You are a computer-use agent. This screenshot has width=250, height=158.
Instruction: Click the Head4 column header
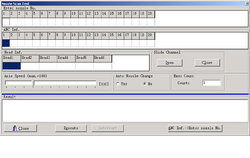click(x=66, y=58)
